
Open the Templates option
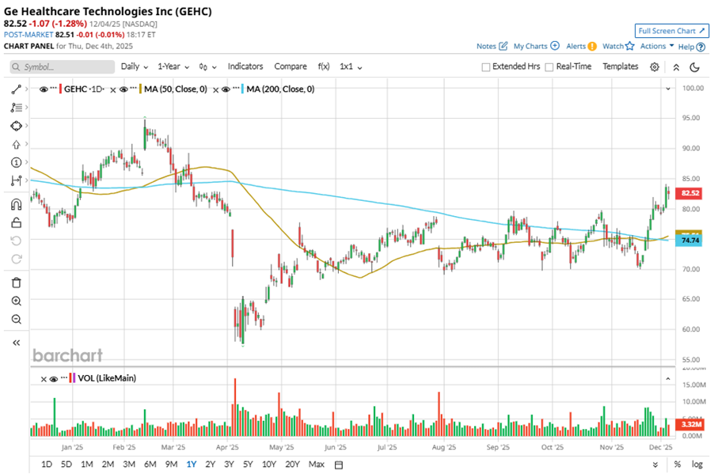[x=620, y=66]
